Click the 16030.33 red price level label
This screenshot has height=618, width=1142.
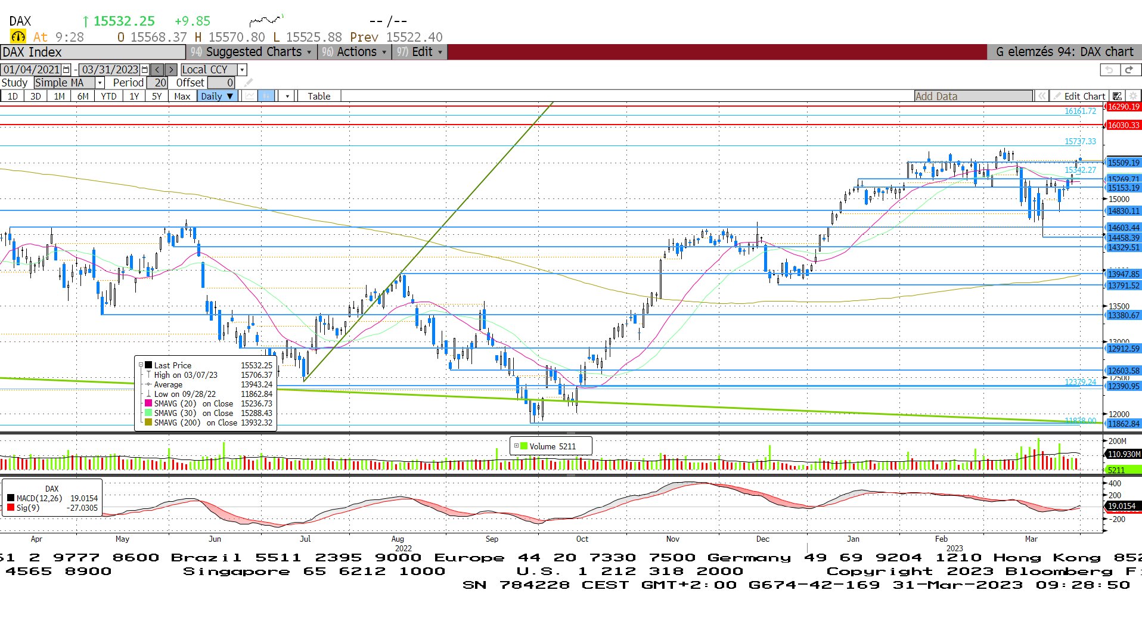1123,125
